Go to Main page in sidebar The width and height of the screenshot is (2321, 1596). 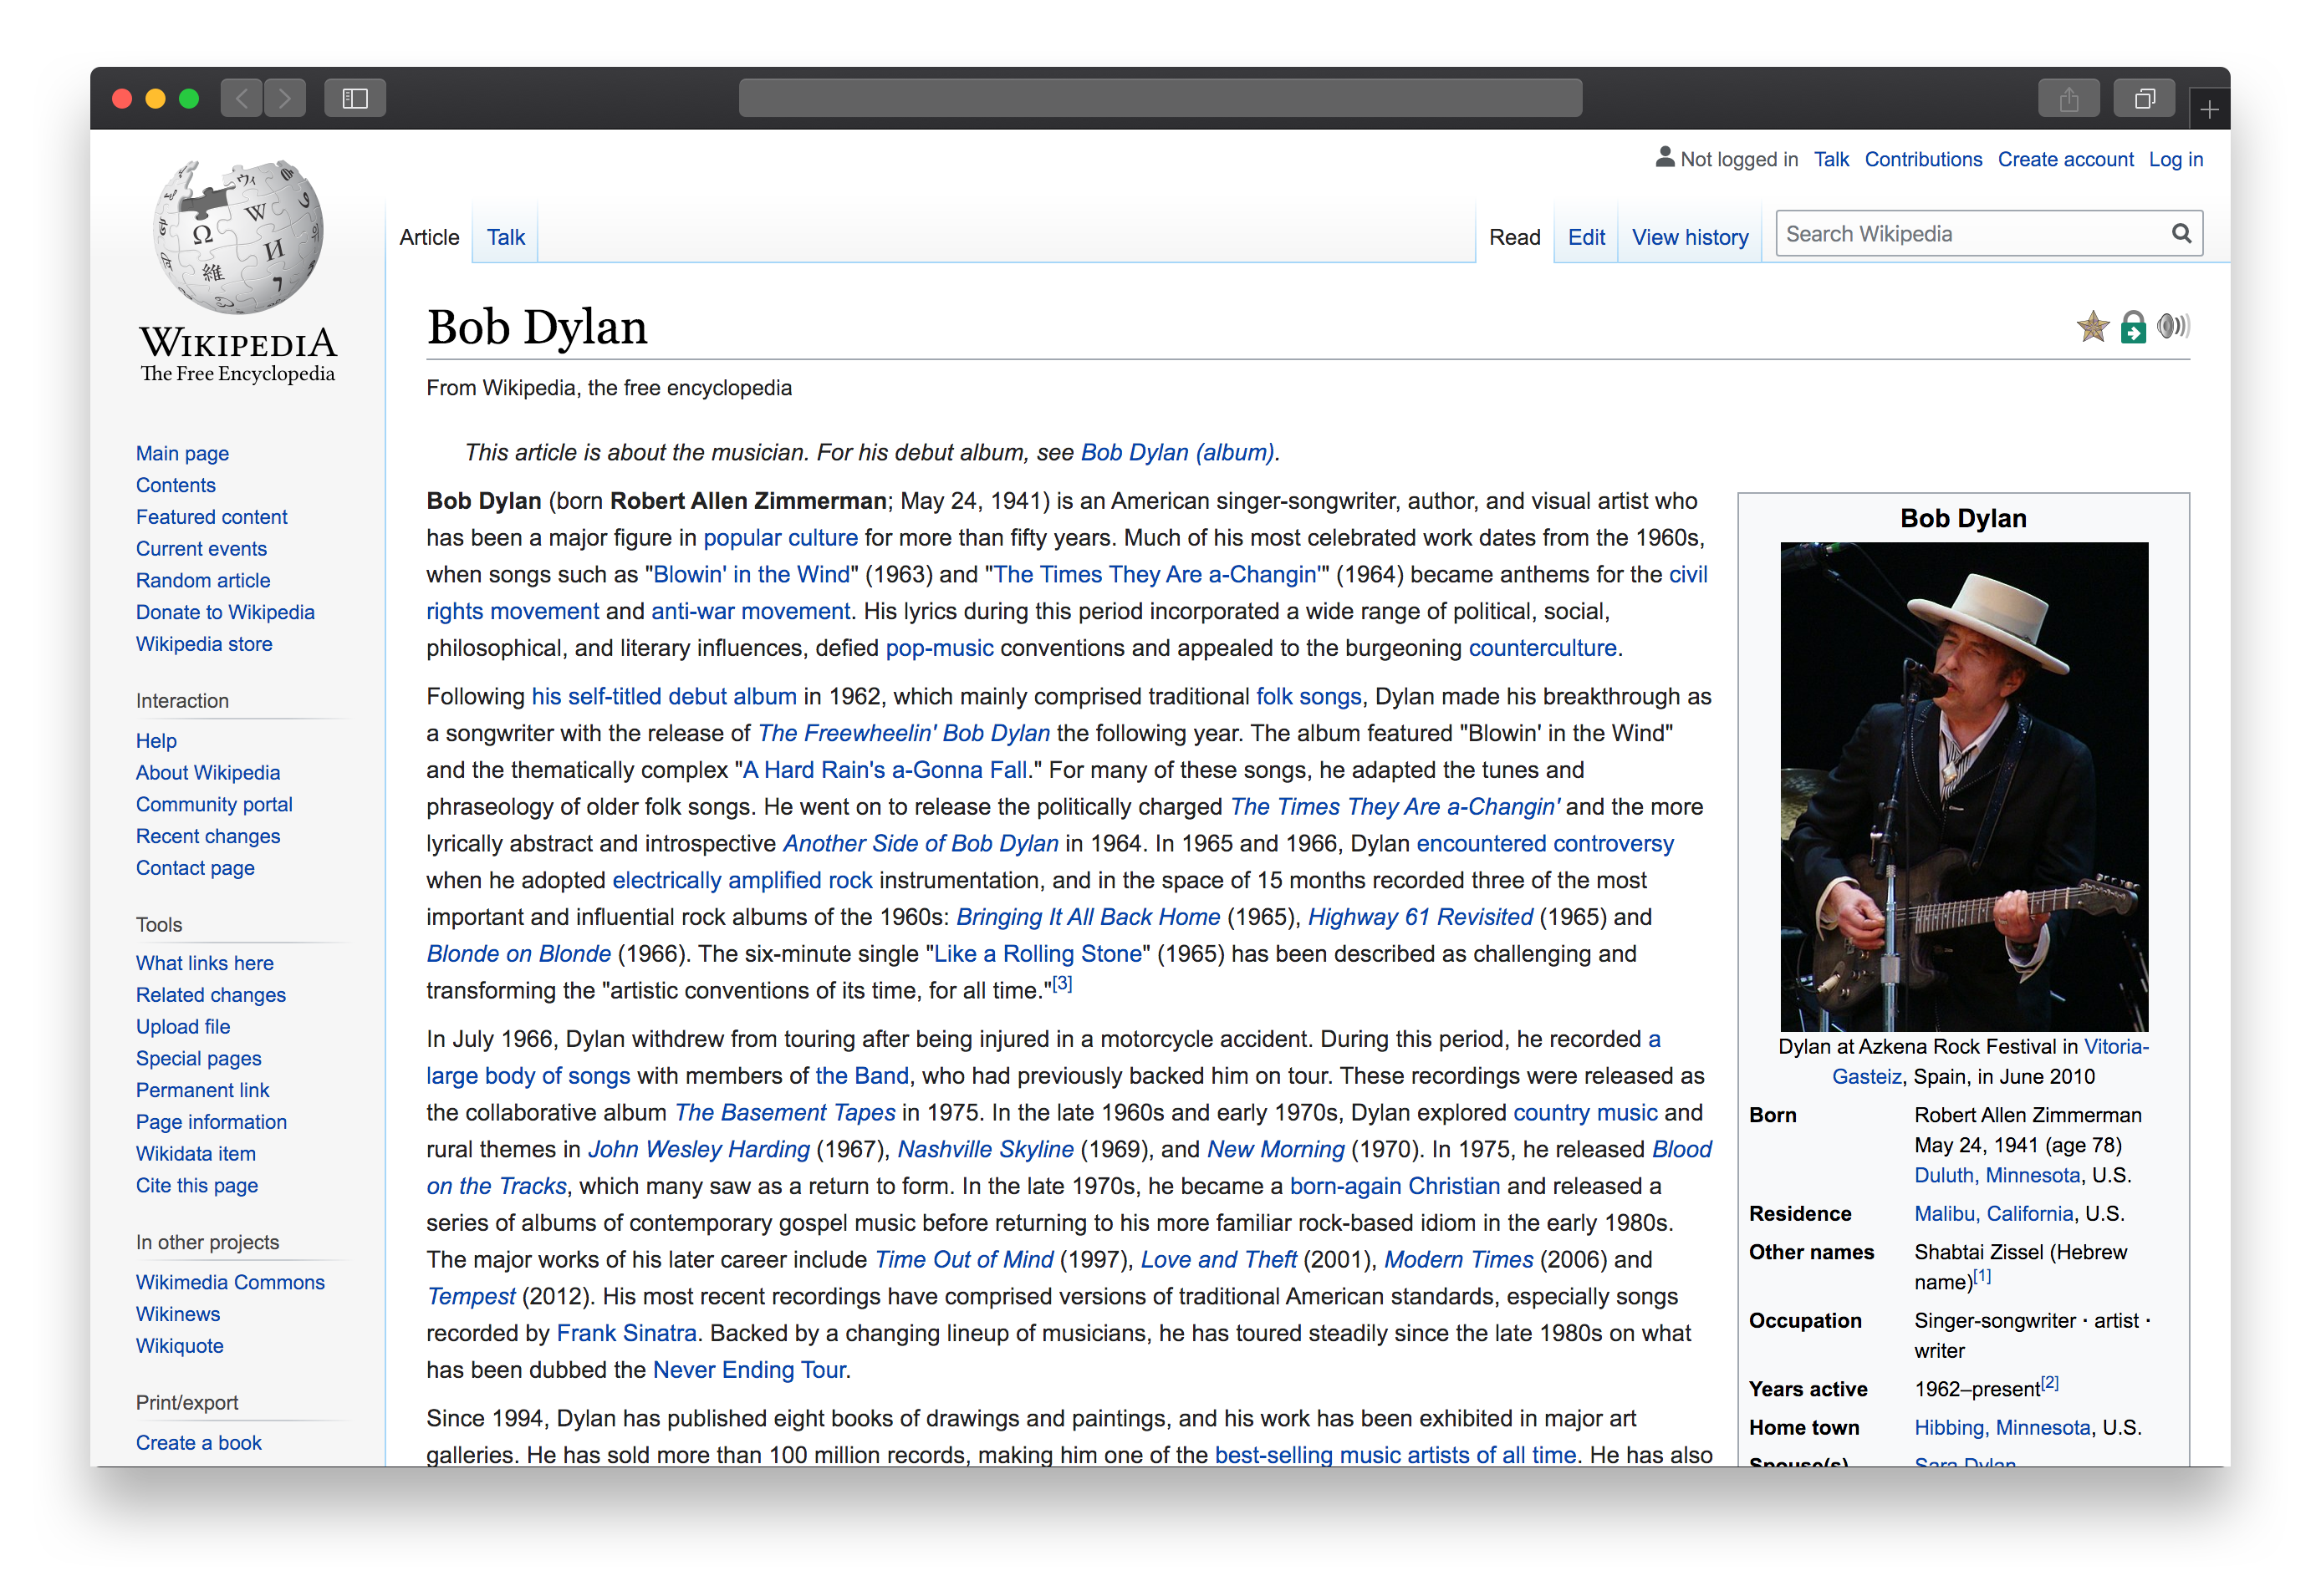point(182,453)
